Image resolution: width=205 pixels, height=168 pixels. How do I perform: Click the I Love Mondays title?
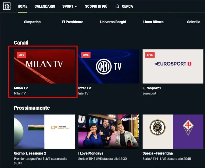(91, 153)
